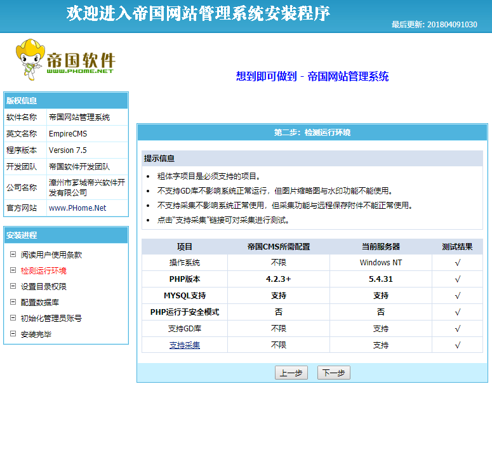Viewport: 492px width, 450px height.
Task: Open the 支持采集 test link
Action: pos(185,345)
